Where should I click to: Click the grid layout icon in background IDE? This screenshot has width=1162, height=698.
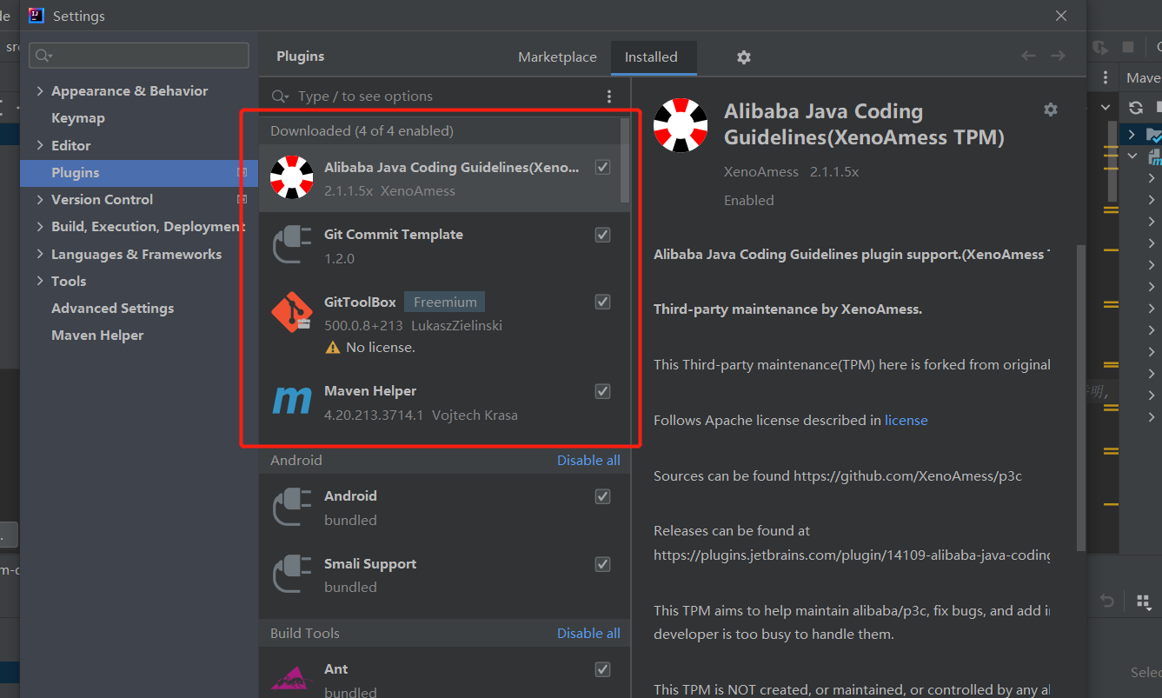coord(1143,601)
